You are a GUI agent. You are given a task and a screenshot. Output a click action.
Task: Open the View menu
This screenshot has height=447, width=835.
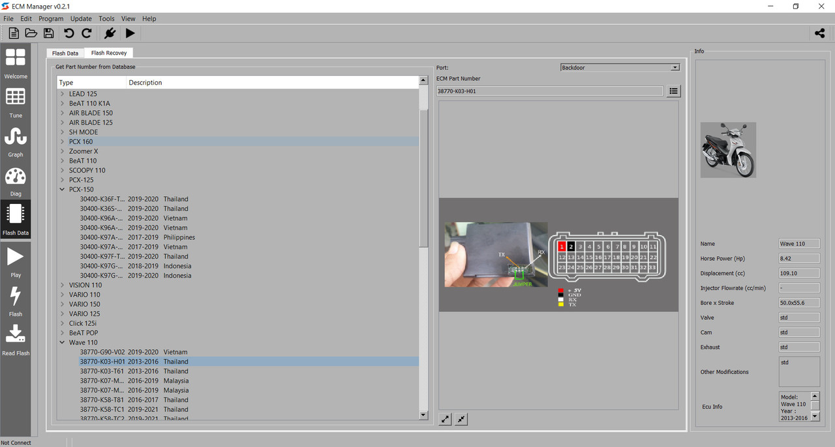pyautogui.click(x=129, y=19)
